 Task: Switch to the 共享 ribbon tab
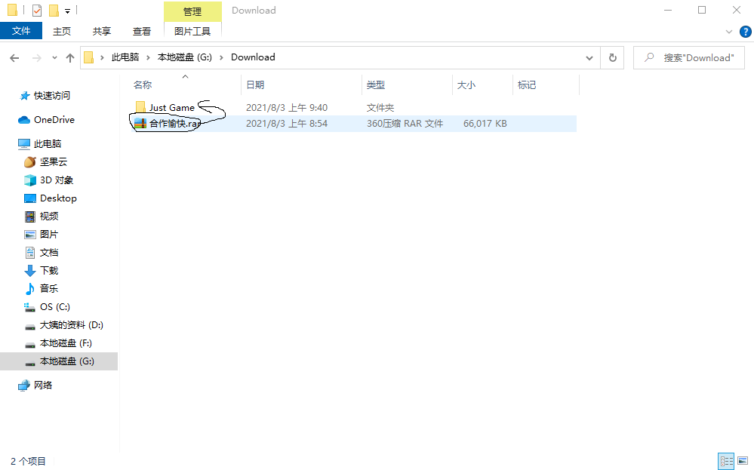pos(101,31)
